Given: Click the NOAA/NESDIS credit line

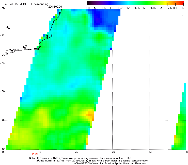Looking at the screenshot, I should click(x=110, y=163).
